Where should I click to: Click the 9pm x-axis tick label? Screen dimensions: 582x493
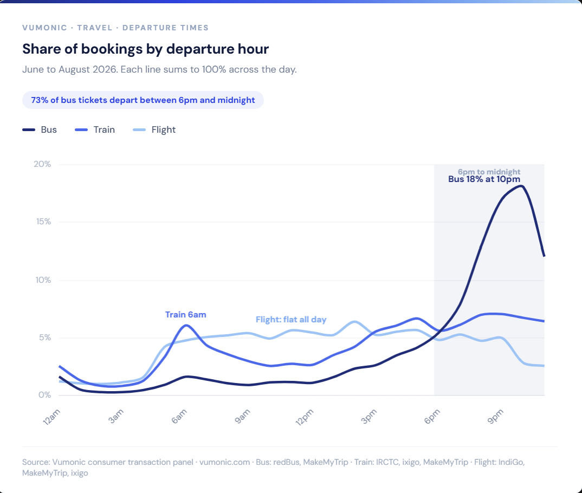(495, 417)
